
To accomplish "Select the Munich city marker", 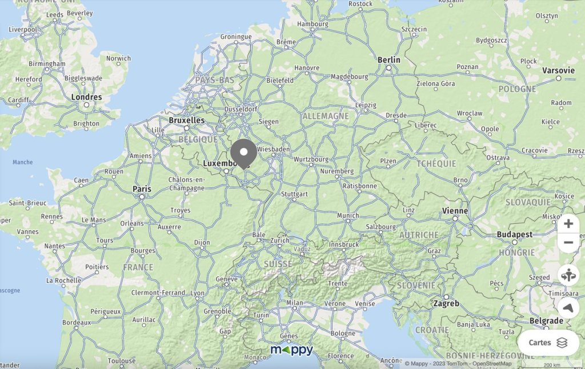I will coord(348,221).
